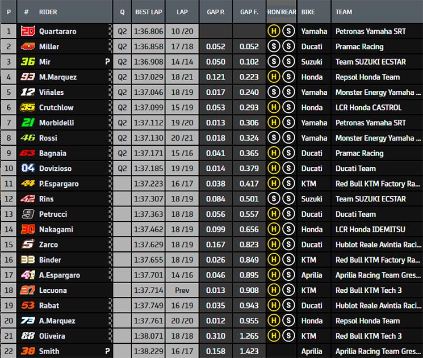The width and height of the screenshot is (423, 358).
Task: Click Oliveira's number 88 badge
Action: click(28, 336)
